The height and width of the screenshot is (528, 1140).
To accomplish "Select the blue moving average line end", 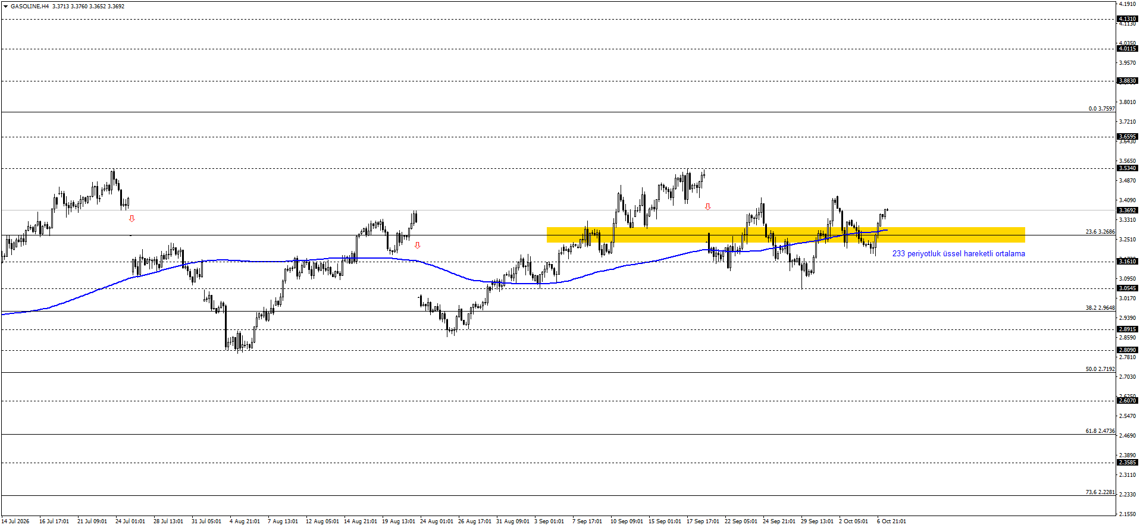I will pyautogui.click(x=886, y=230).
